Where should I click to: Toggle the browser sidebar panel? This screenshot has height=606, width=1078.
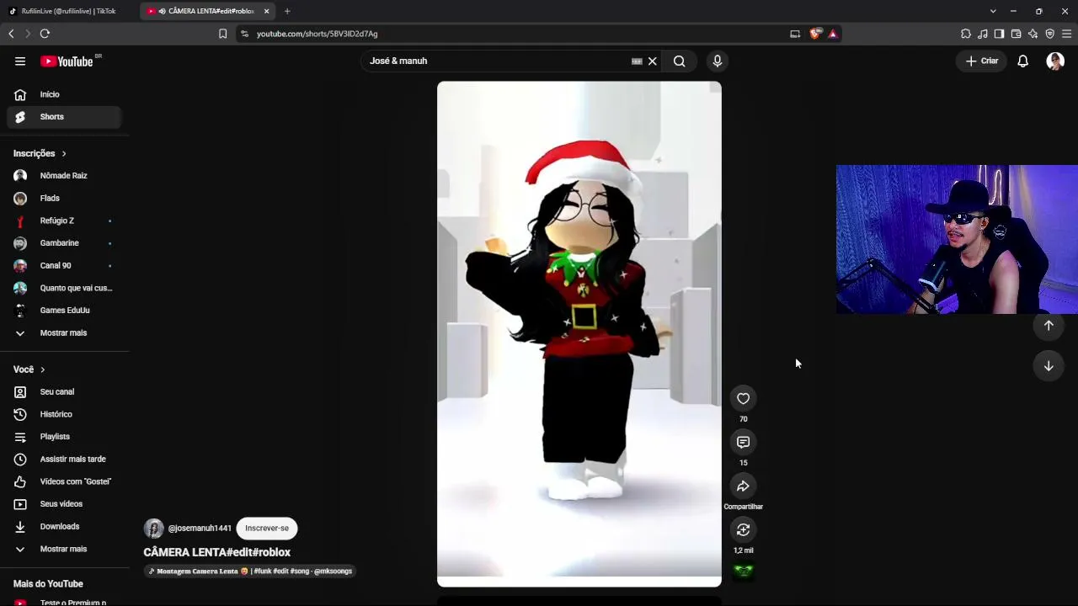(x=999, y=34)
